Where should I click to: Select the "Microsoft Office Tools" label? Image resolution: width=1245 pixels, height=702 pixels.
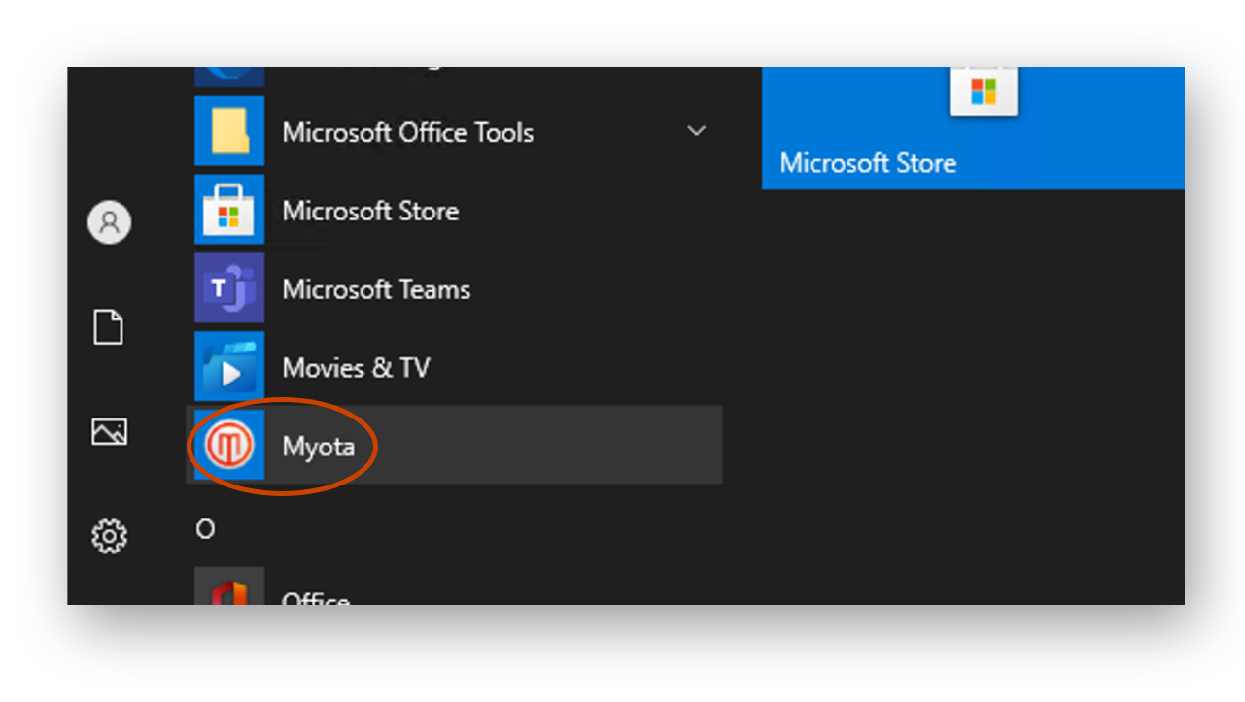[x=408, y=132]
